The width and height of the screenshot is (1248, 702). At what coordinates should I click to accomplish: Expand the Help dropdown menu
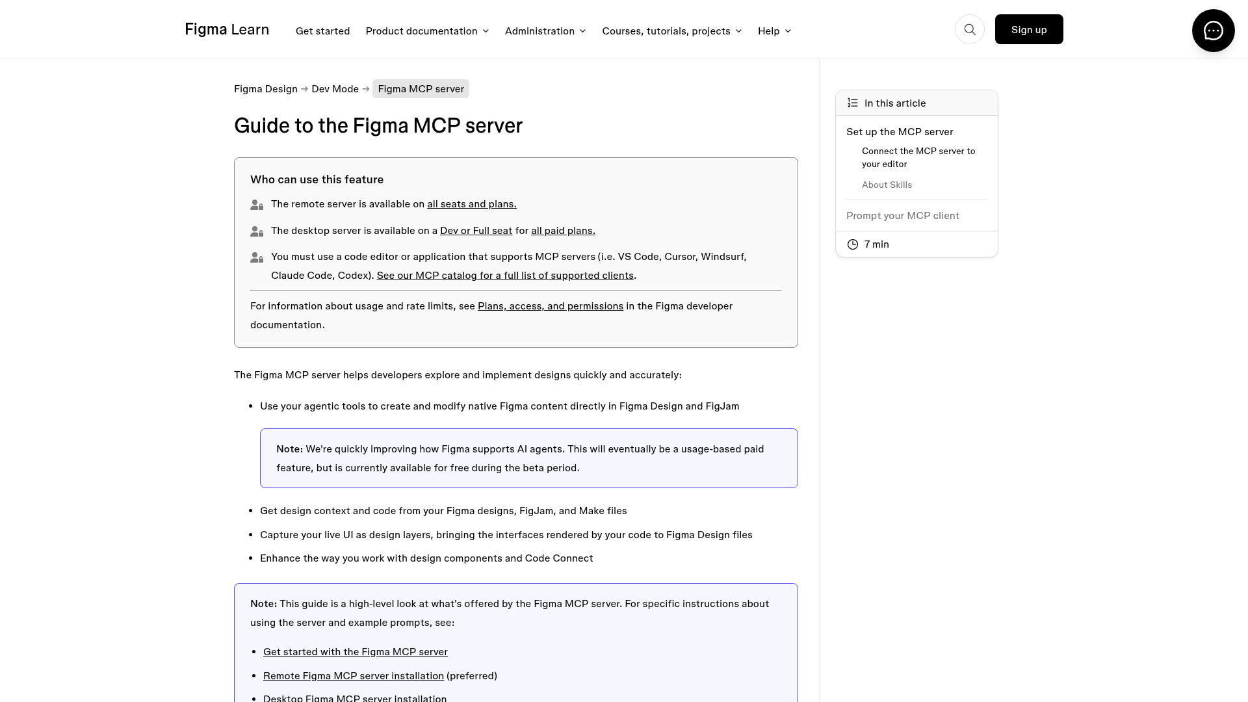(x=774, y=31)
